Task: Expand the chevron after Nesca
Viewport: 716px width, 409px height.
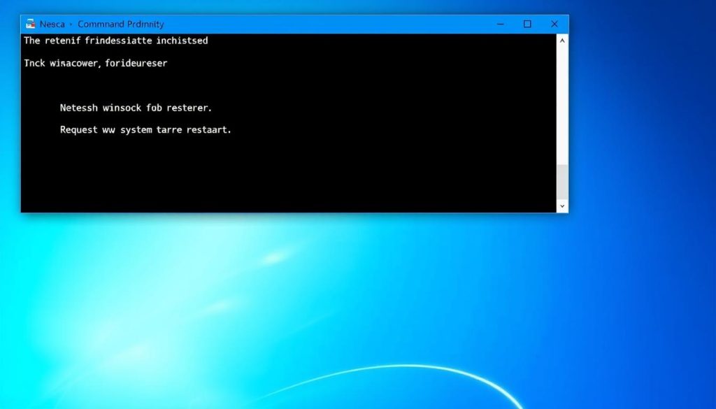Action: pyautogui.click(x=70, y=23)
